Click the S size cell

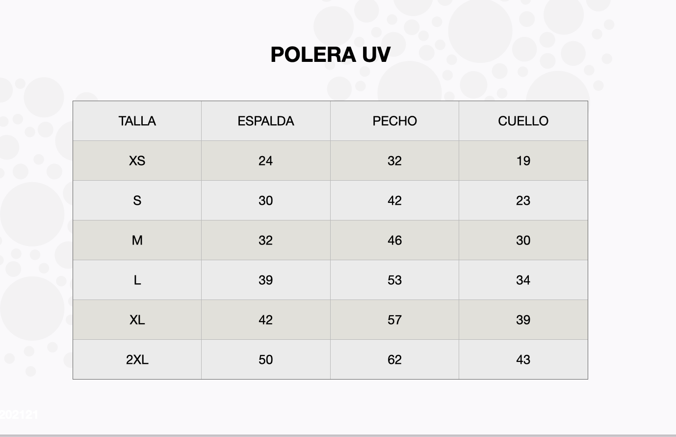point(137,201)
